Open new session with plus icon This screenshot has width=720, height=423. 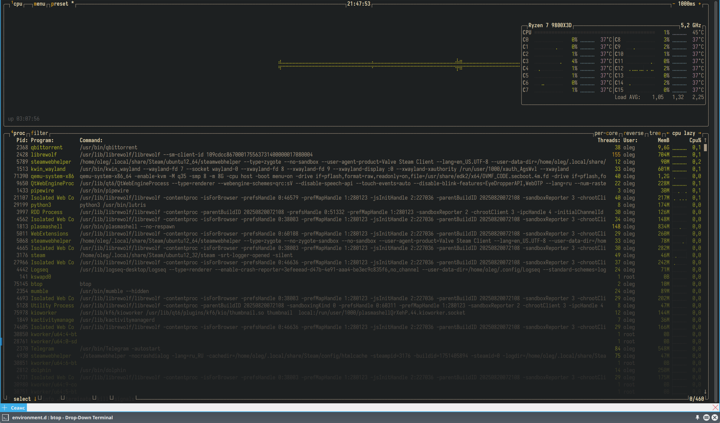(x=5, y=408)
